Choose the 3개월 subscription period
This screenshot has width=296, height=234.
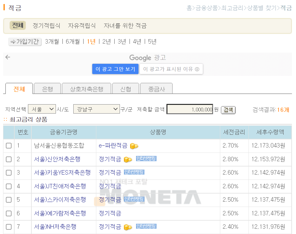(x=52, y=41)
